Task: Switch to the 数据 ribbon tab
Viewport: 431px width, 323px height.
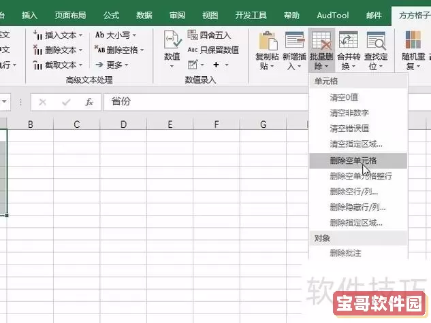Action: (144, 16)
